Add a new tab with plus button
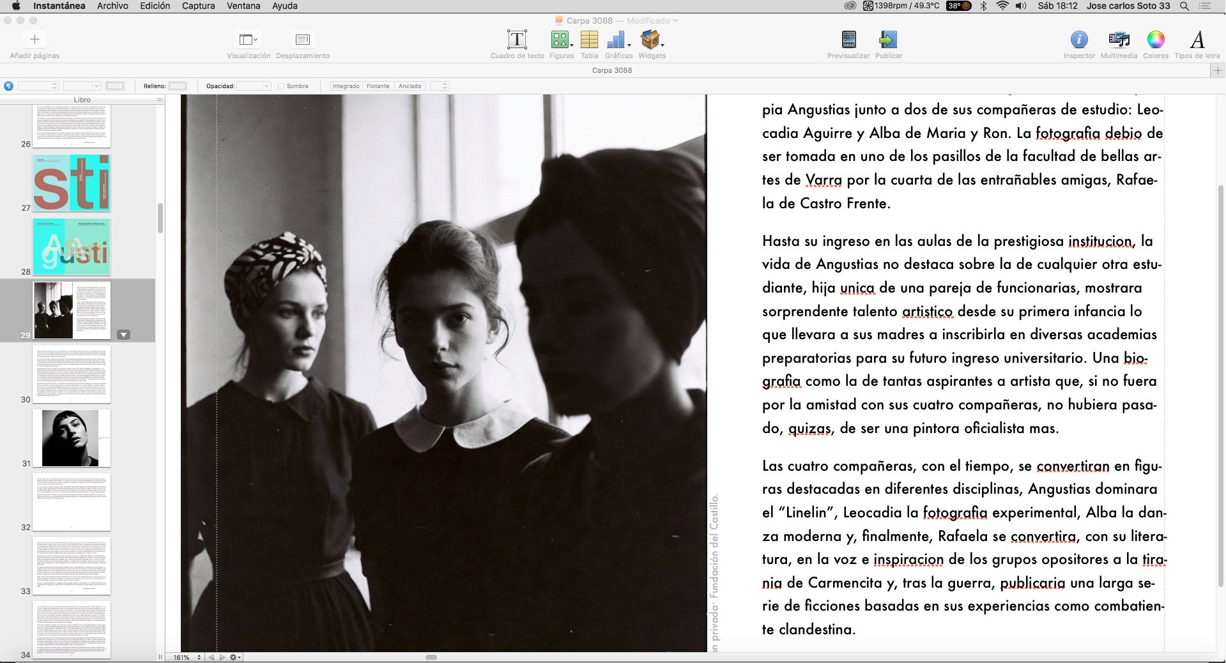 1218,70
